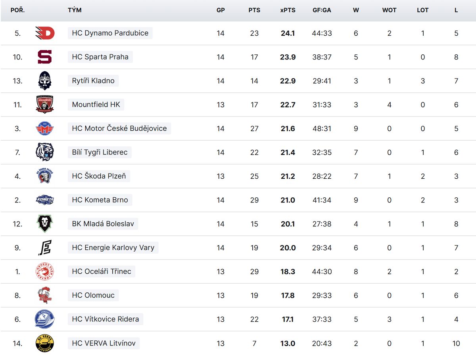Sort by GF:GA column header

pyautogui.click(x=322, y=10)
